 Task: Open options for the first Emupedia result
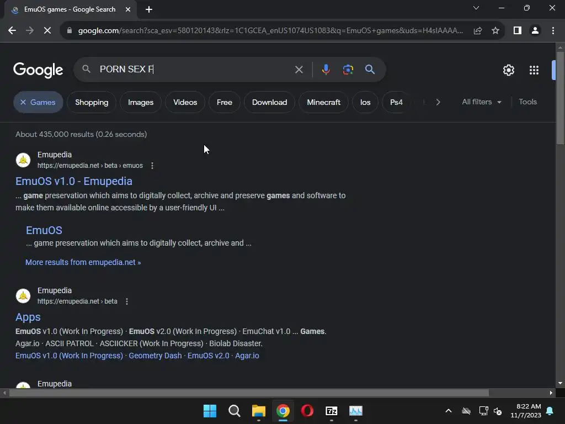[x=152, y=166]
